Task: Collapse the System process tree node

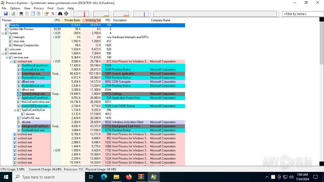Action: coord(3,33)
